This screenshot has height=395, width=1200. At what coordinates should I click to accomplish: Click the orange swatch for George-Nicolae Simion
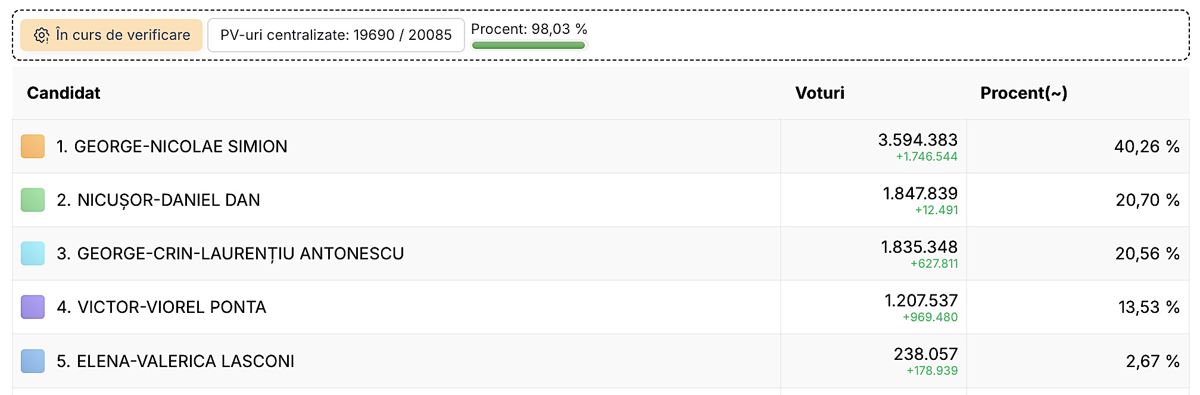[x=33, y=146]
